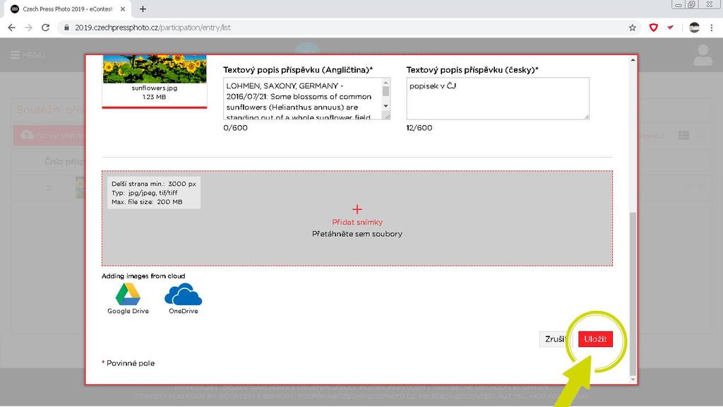Image resolution: width=723 pixels, height=407 pixels.
Task: Open the red bird extension icon
Action: [671, 28]
